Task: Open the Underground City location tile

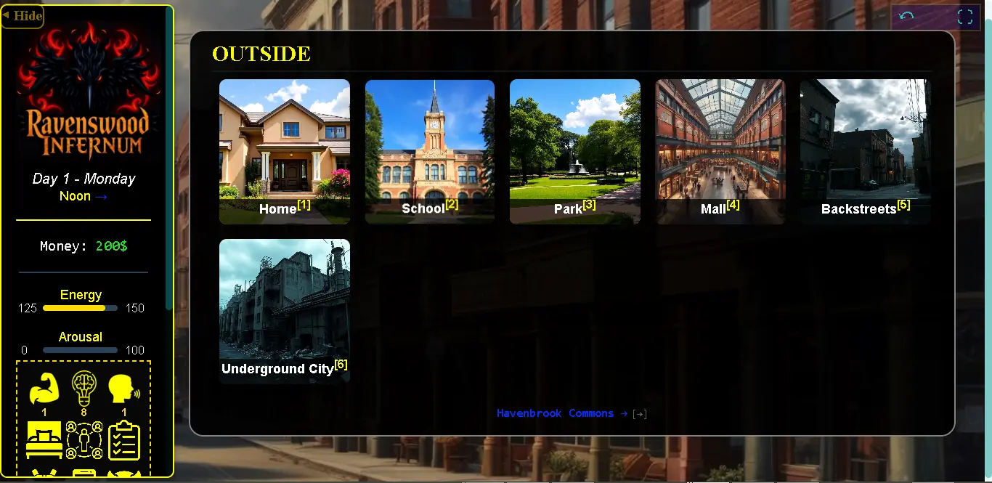Action: [x=285, y=311]
